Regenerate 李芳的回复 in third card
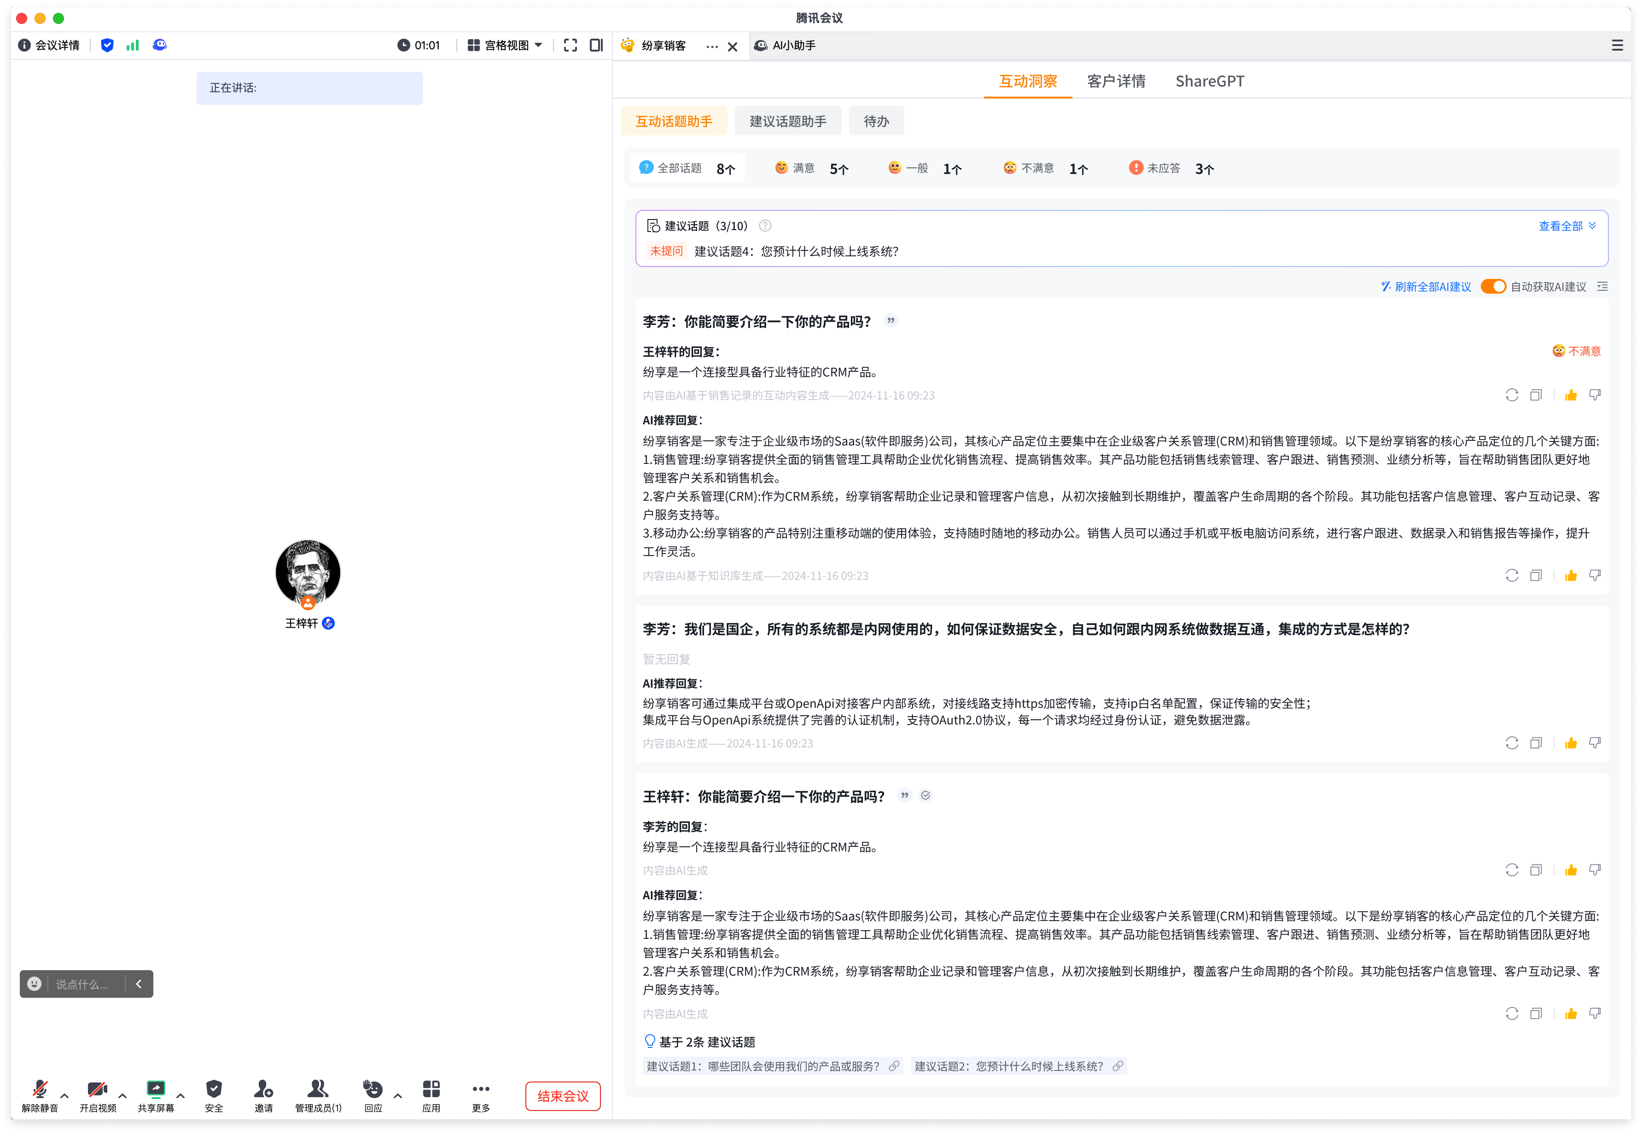The width and height of the screenshot is (1642, 1134). coord(1512,870)
